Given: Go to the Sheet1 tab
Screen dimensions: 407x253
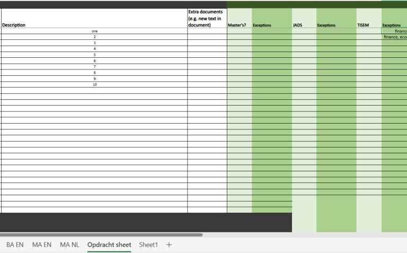Looking at the screenshot, I should pyautogui.click(x=148, y=245).
